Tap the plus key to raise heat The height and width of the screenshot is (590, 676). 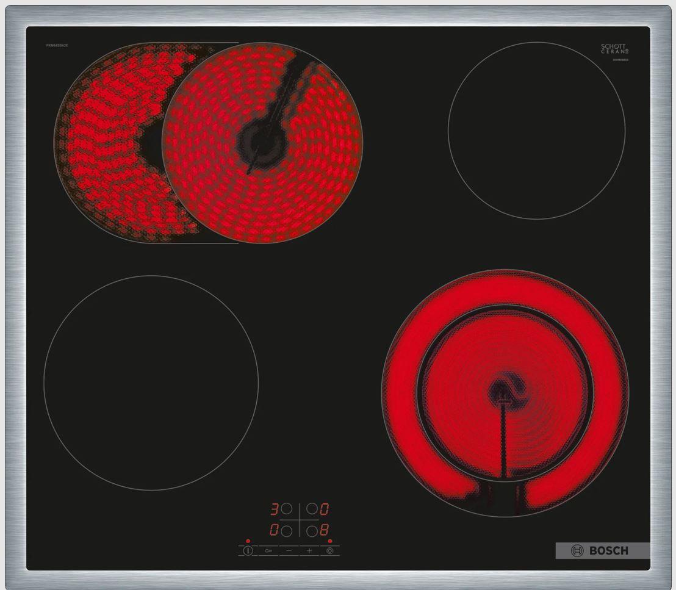[309, 551]
